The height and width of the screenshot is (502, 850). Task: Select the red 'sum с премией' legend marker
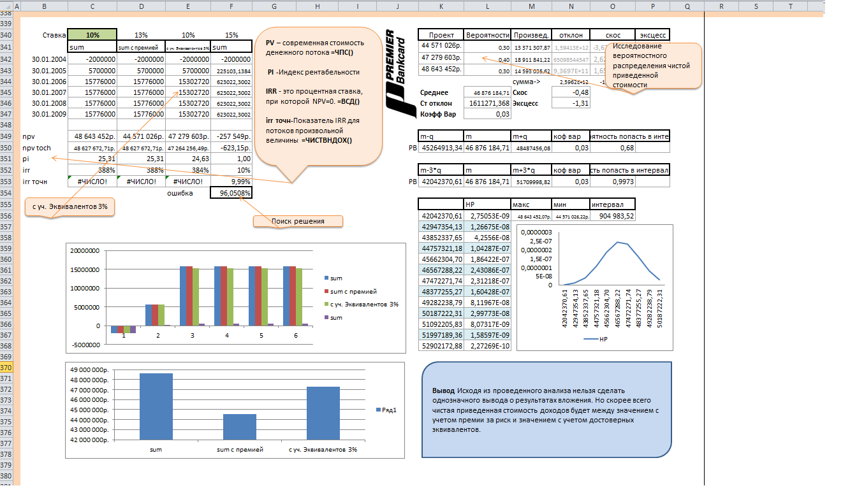tap(326, 291)
